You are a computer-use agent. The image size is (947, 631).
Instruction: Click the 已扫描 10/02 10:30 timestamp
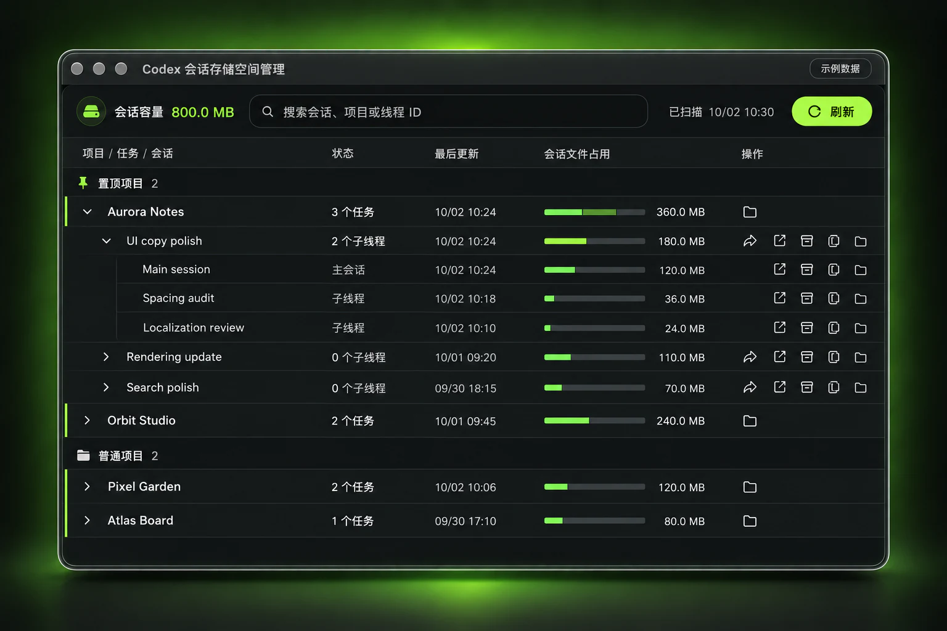pyautogui.click(x=721, y=112)
